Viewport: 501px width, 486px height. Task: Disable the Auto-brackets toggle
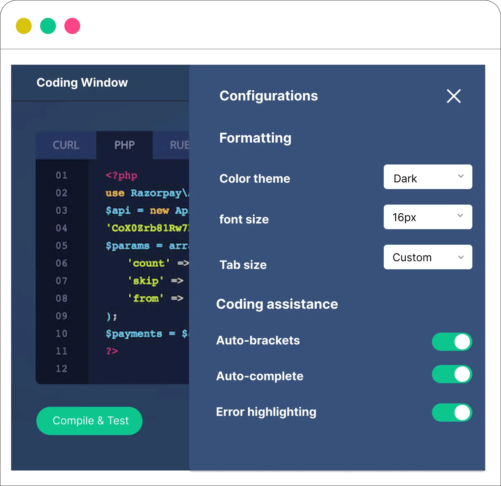[452, 342]
